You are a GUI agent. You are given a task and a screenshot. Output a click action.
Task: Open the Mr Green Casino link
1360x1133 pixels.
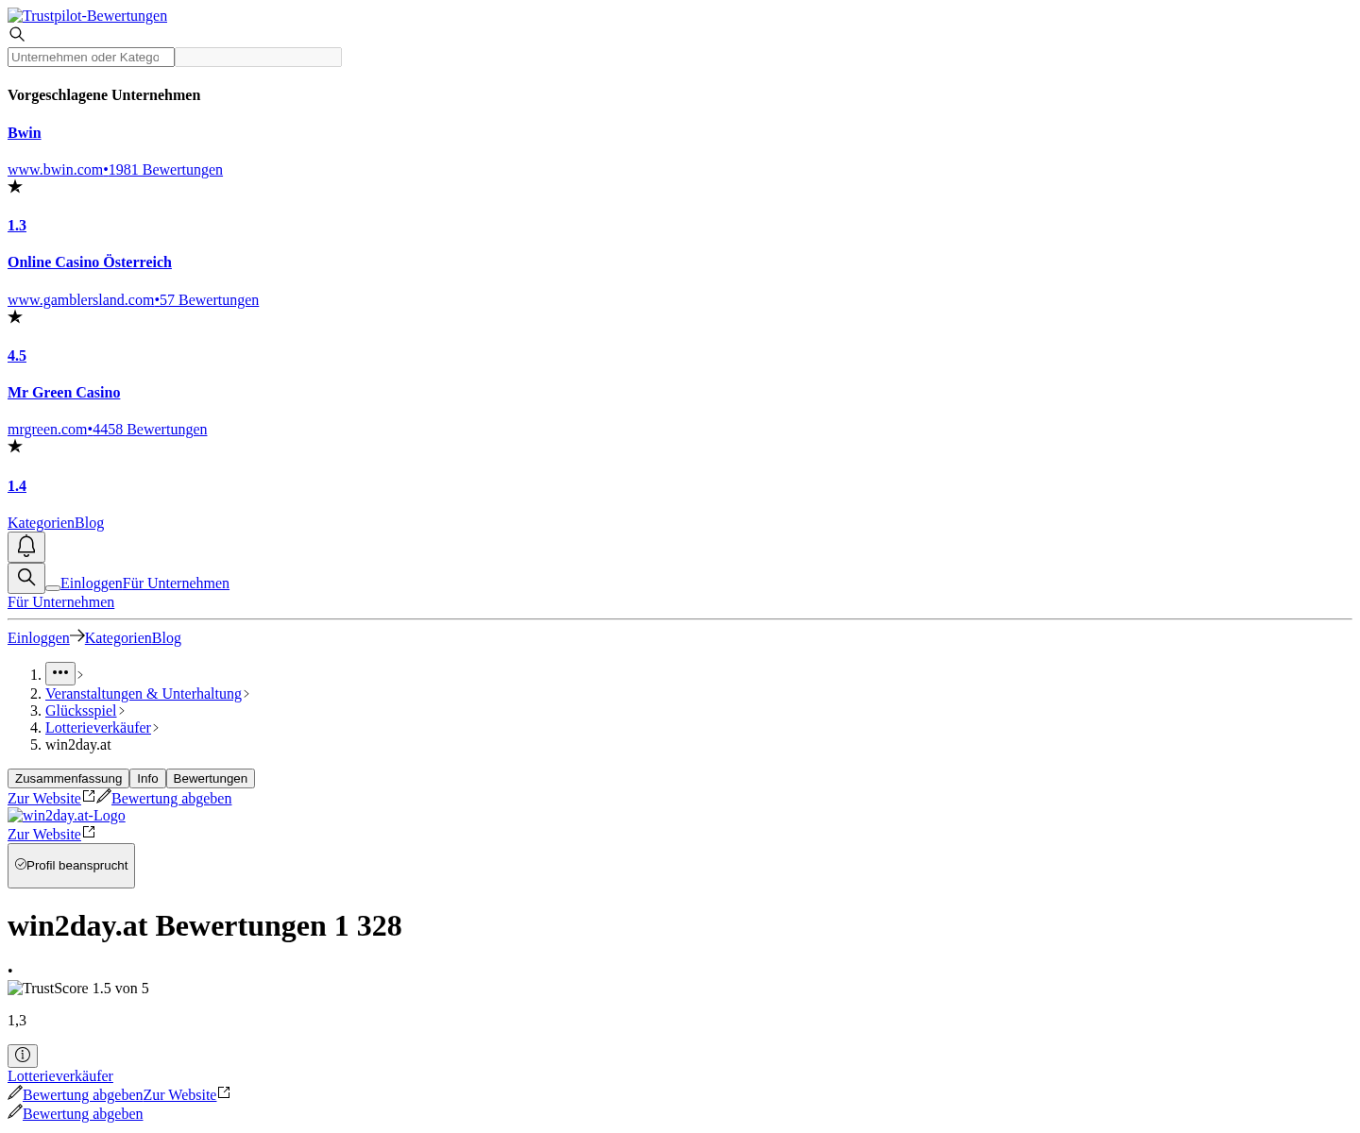[x=64, y=393]
